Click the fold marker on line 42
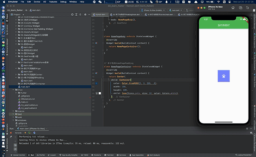This screenshot has height=157, width=256. click(103, 80)
